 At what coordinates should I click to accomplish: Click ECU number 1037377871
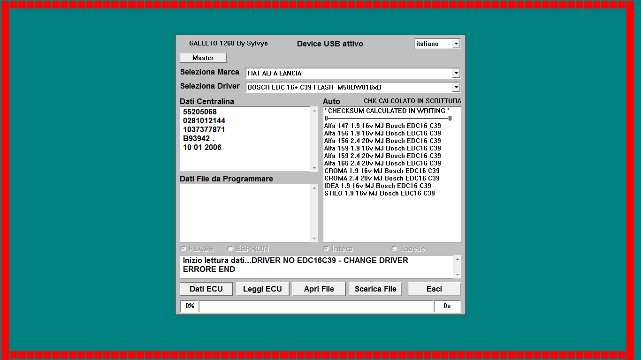(x=204, y=130)
